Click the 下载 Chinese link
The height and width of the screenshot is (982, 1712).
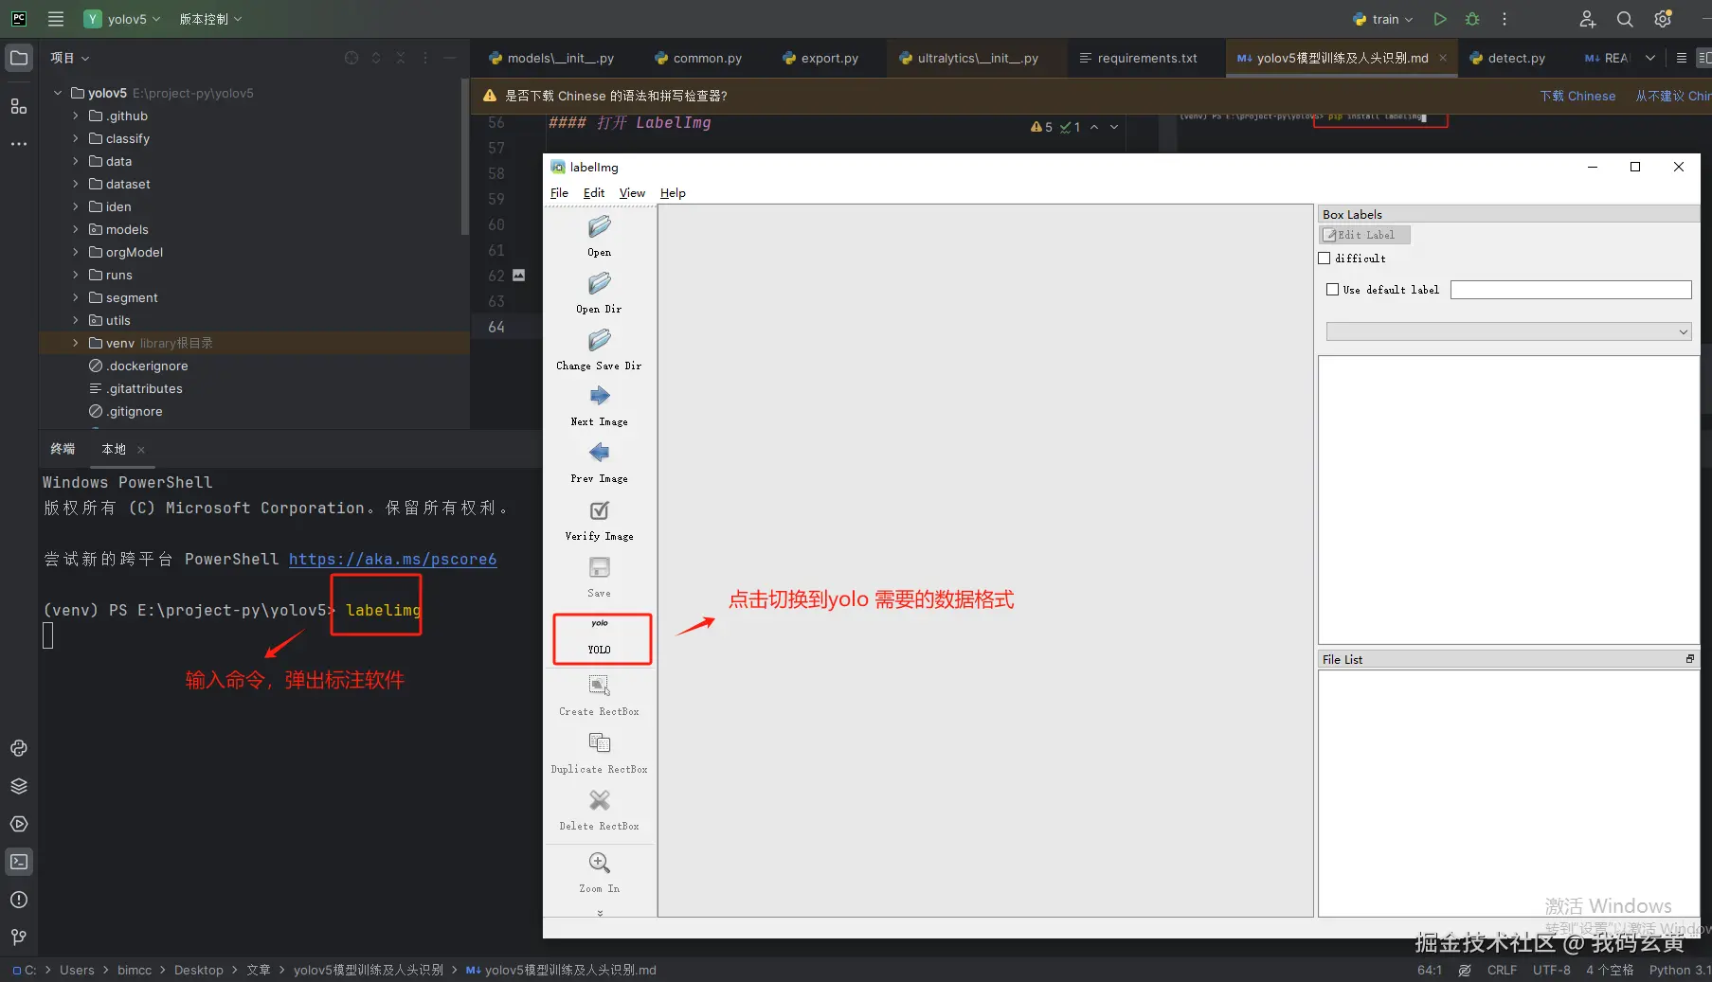coord(1577,96)
